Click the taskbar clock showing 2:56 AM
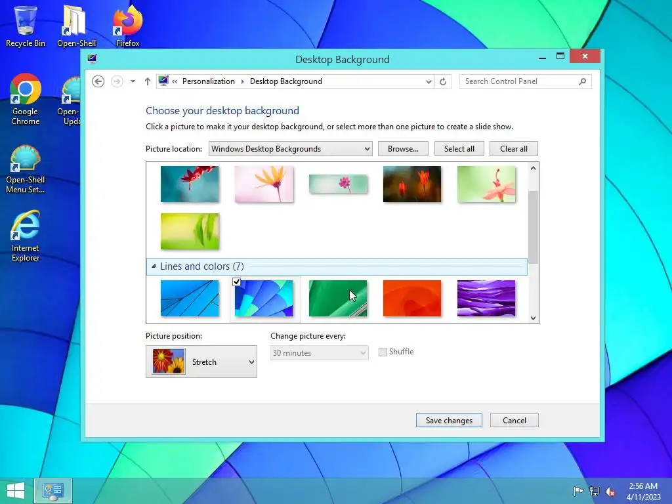The width and height of the screenshot is (672, 504). (x=643, y=491)
